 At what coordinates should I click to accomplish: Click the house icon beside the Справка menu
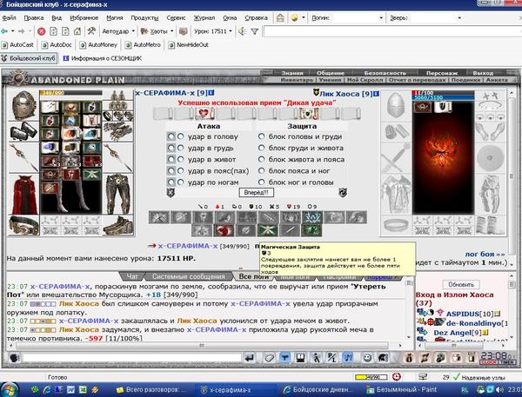coord(280,18)
